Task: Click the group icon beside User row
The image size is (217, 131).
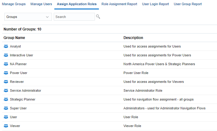Action: point(6,117)
